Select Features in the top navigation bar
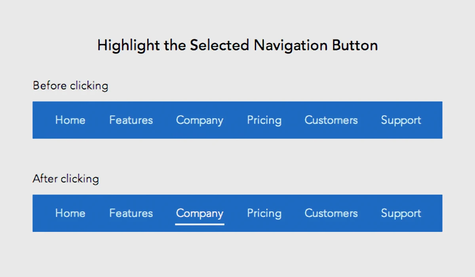 131,120
